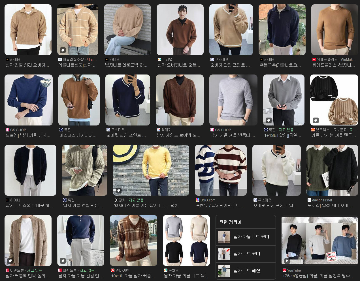
Task: Open the 남자 제인드 브이넥 result title
Action: 178,135
